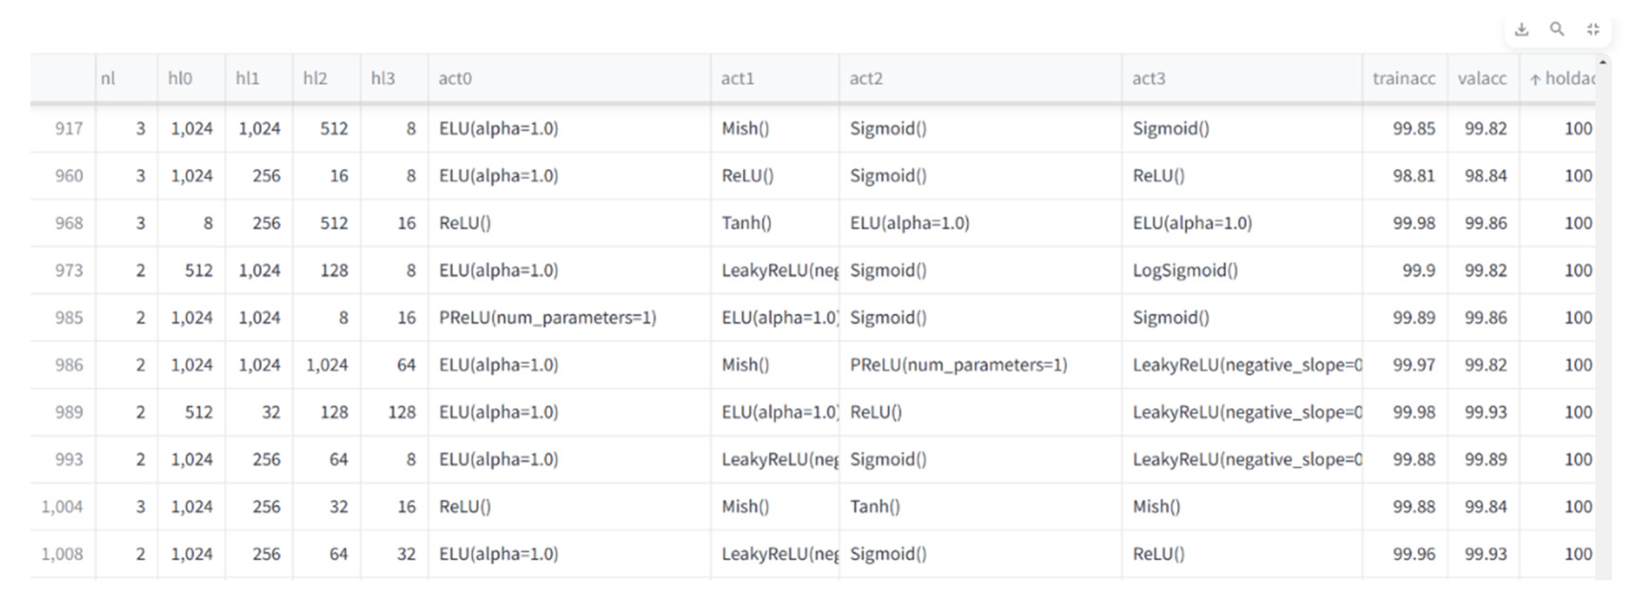The height and width of the screenshot is (605, 1635).
Task: Select the 98.81 trainacc cell
Action: (1413, 176)
